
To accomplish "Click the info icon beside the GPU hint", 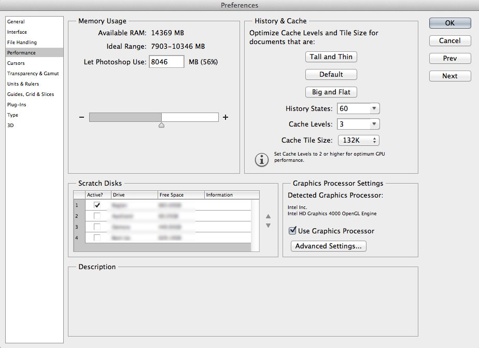I will 262,160.
